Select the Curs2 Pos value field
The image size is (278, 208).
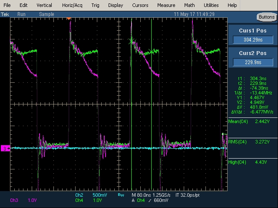coord(253,62)
